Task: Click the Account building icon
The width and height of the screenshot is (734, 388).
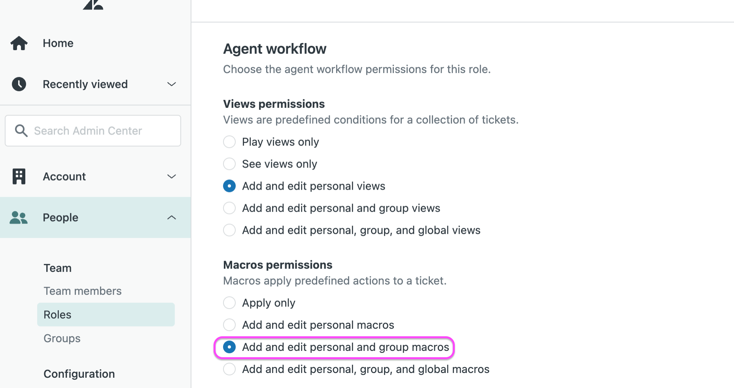Action: click(x=19, y=176)
